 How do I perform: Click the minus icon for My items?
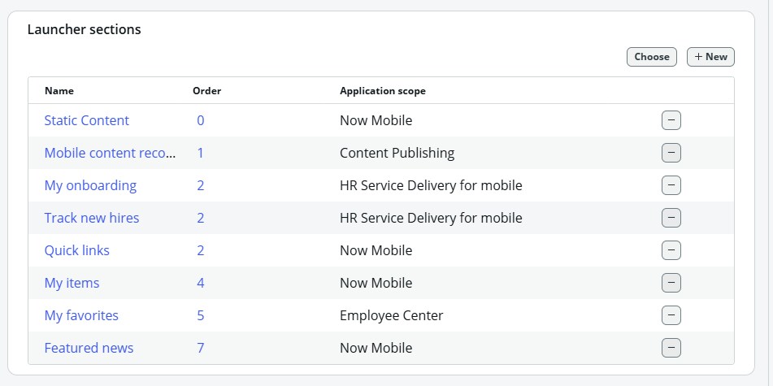[x=671, y=283]
